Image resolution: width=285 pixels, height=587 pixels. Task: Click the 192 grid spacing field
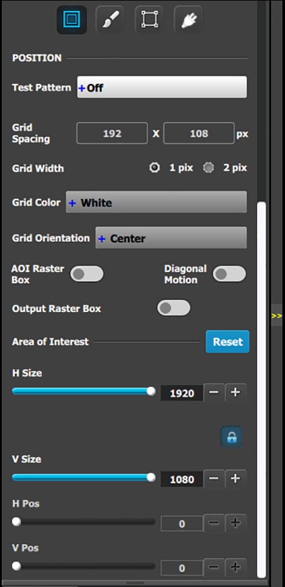[x=112, y=133]
